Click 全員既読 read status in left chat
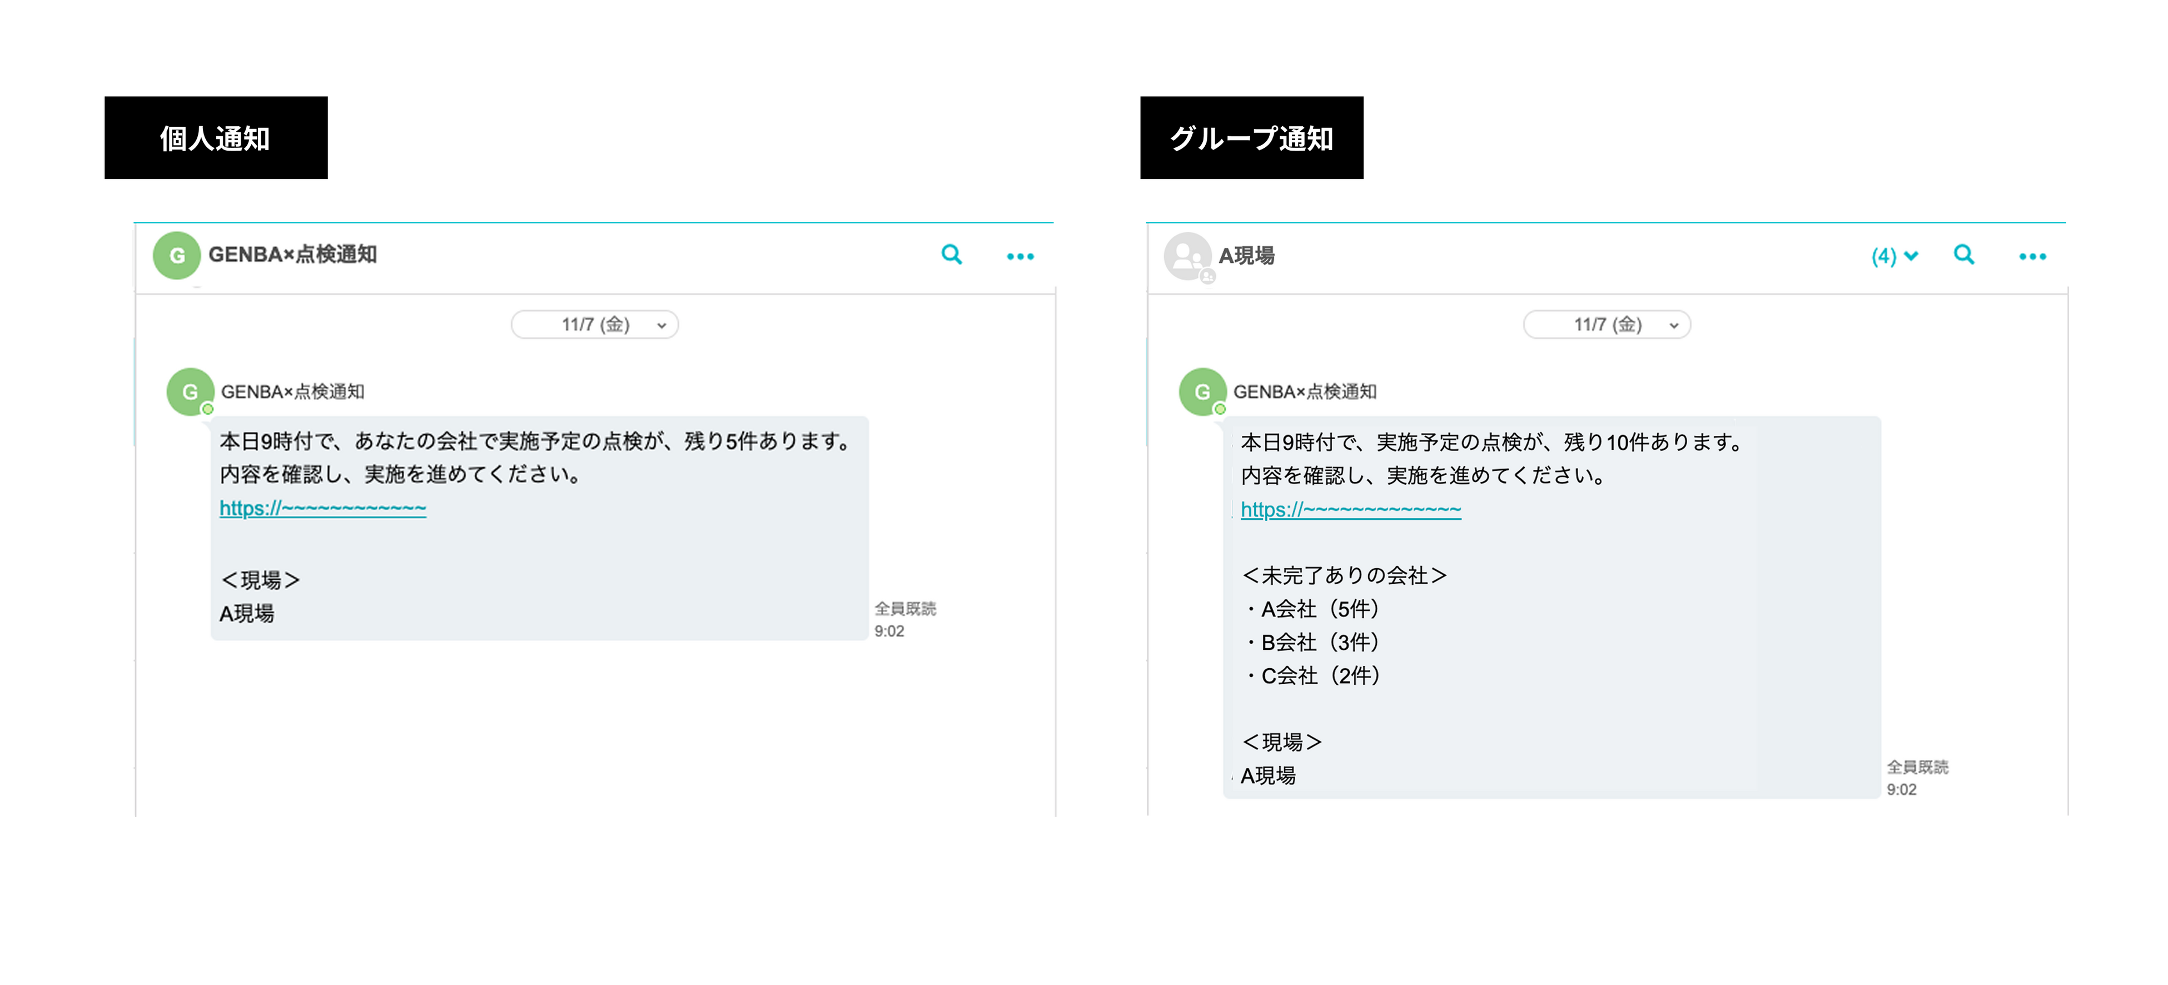This screenshot has width=2168, height=985. coord(905,609)
